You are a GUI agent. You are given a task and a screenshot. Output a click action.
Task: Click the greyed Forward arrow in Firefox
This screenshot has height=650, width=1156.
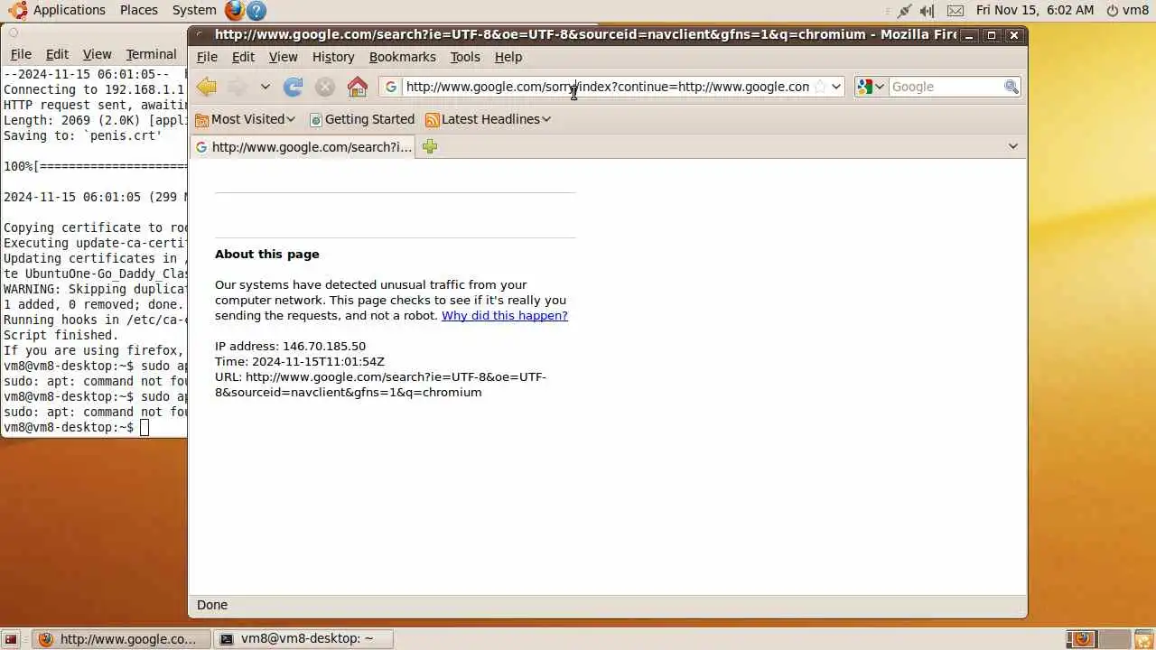238,87
